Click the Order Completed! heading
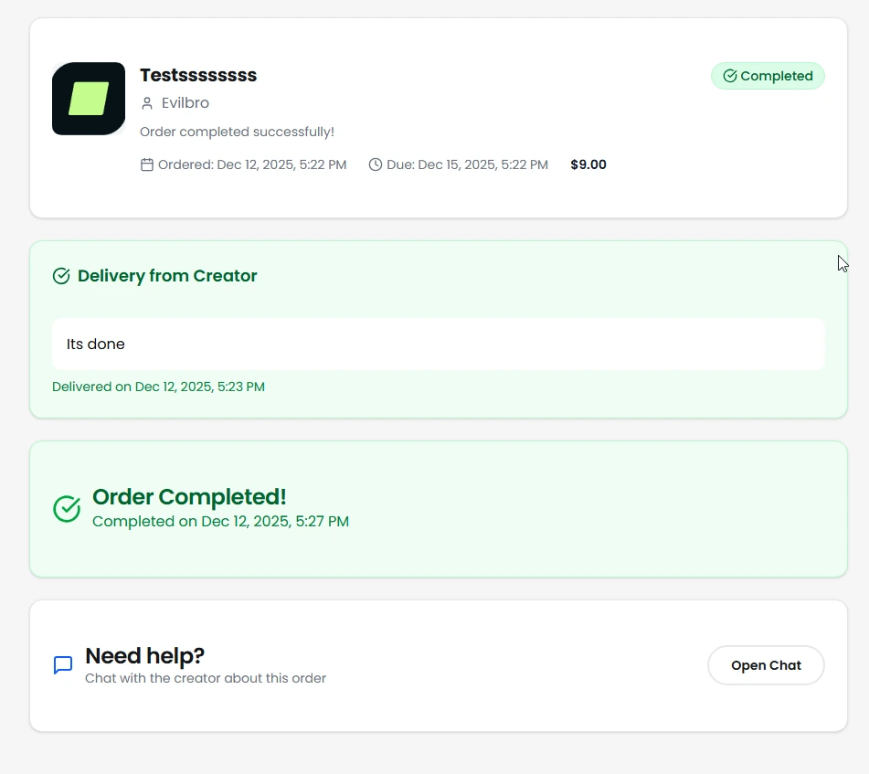 [189, 497]
